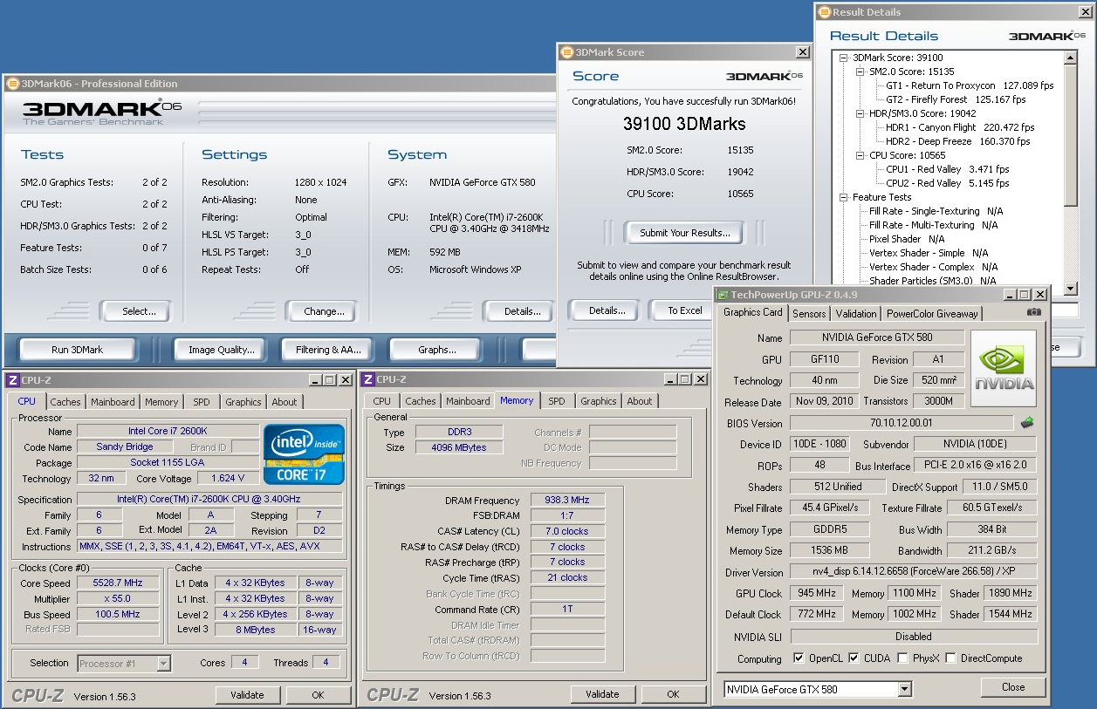The height and width of the screenshot is (709, 1097).
Task: Open About tab in left CPU-Z window
Action: (x=285, y=402)
